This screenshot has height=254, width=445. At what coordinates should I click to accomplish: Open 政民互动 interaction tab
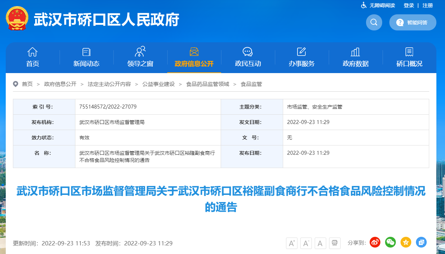(248, 57)
